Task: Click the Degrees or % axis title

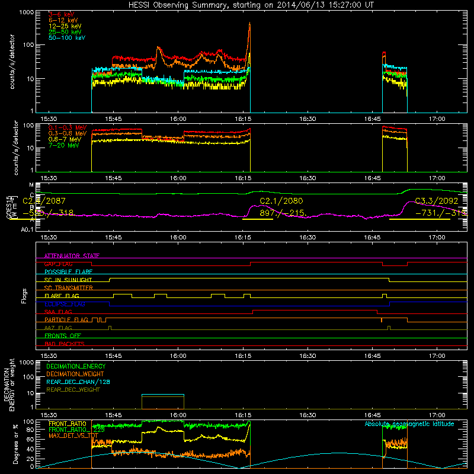Action: coord(15,444)
